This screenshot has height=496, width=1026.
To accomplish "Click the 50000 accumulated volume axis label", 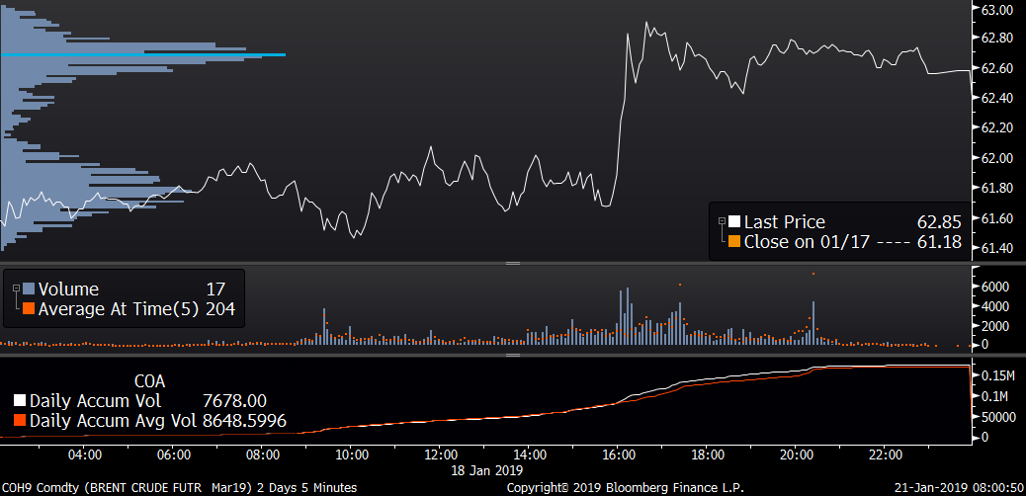I will coord(998,416).
